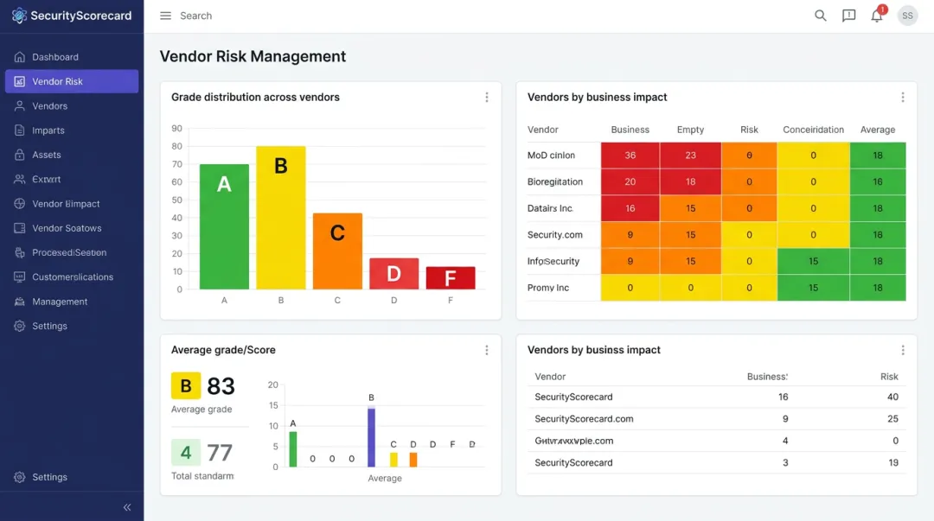934x521 pixels.
Task: Open Vendors sidebar item
Action: (x=72, y=106)
